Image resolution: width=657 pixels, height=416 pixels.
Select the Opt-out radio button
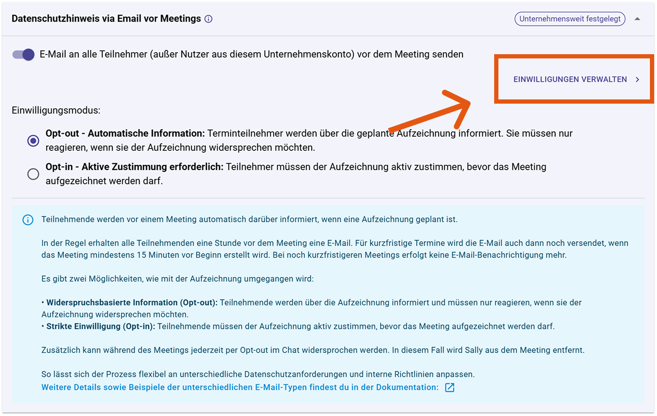tap(33, 141)
